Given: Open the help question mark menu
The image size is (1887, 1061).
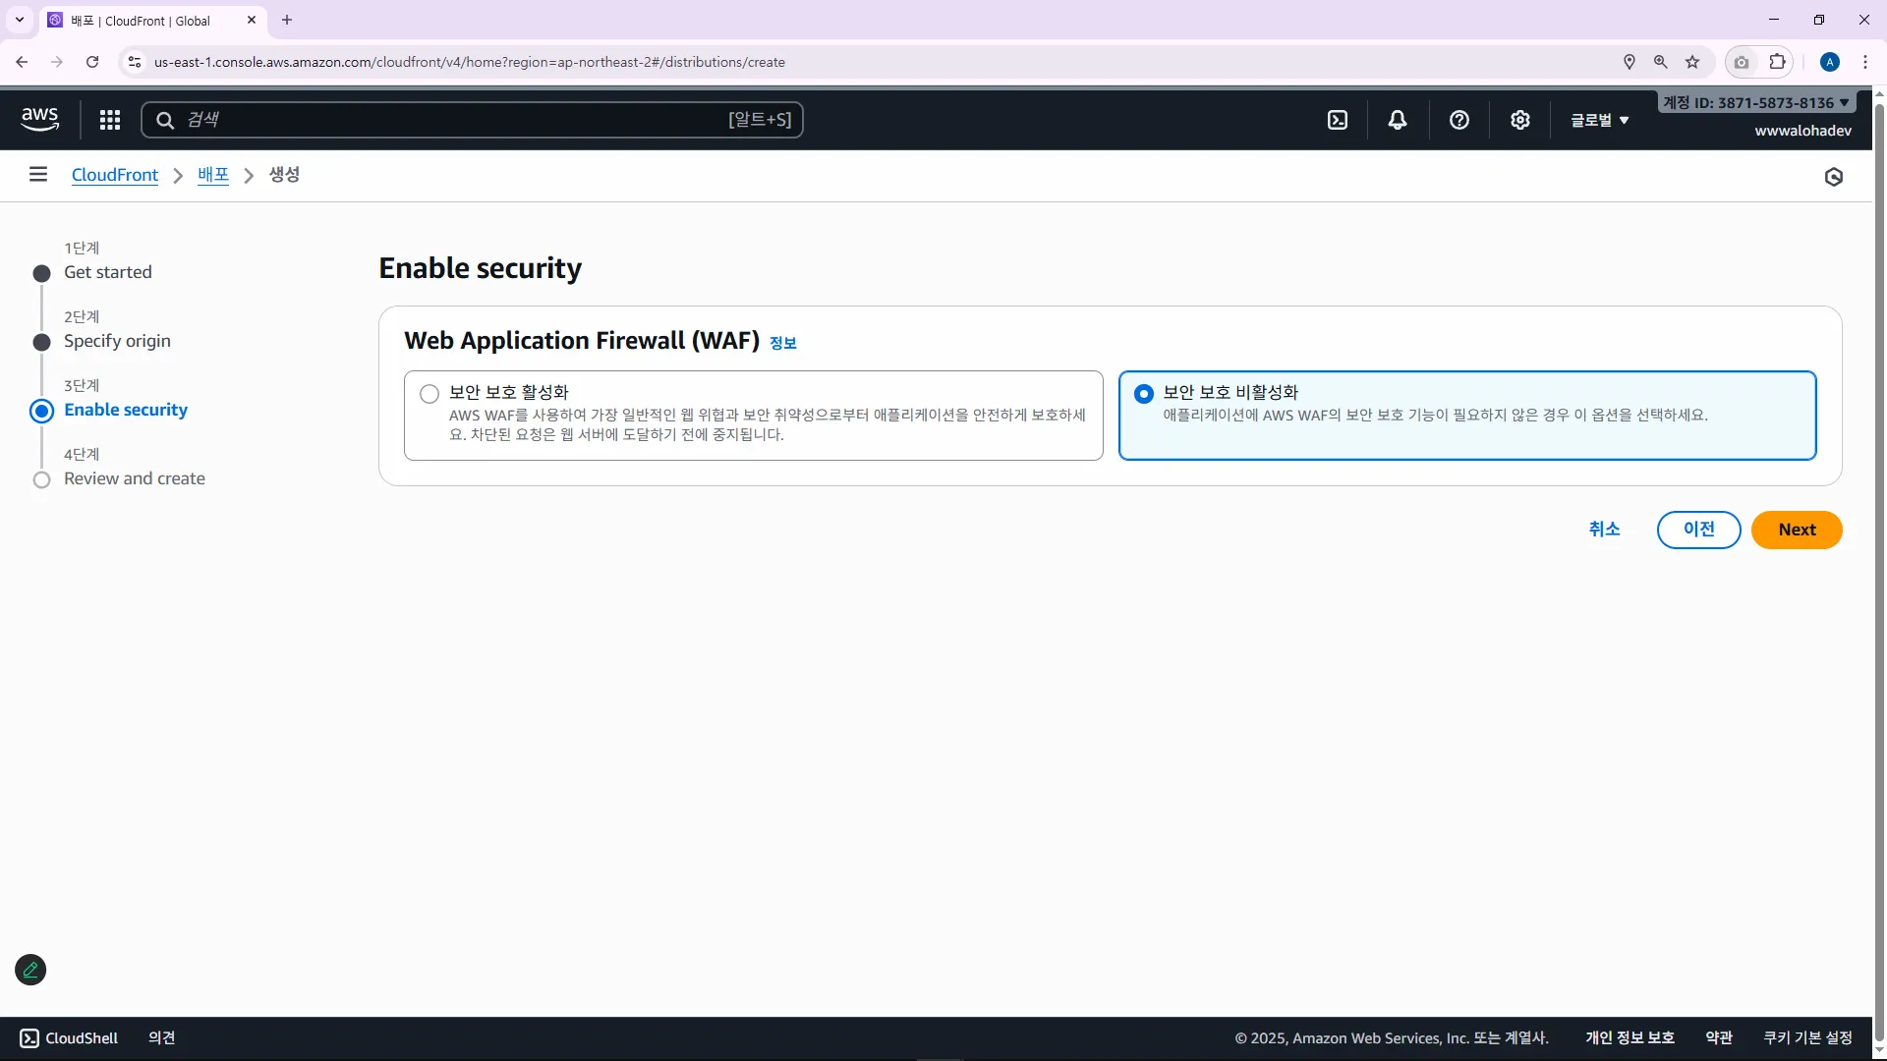Looking at the screenshot, I should pyautogui.click(x=1459, y=120).
